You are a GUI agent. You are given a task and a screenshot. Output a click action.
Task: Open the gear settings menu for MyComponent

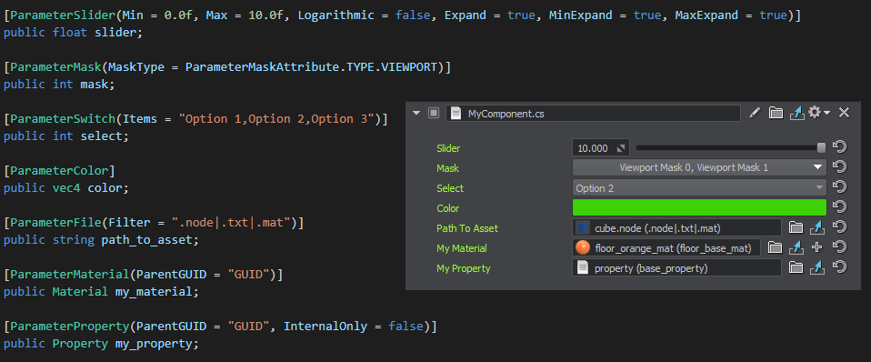pyautogui.click(x=819, y=113)
